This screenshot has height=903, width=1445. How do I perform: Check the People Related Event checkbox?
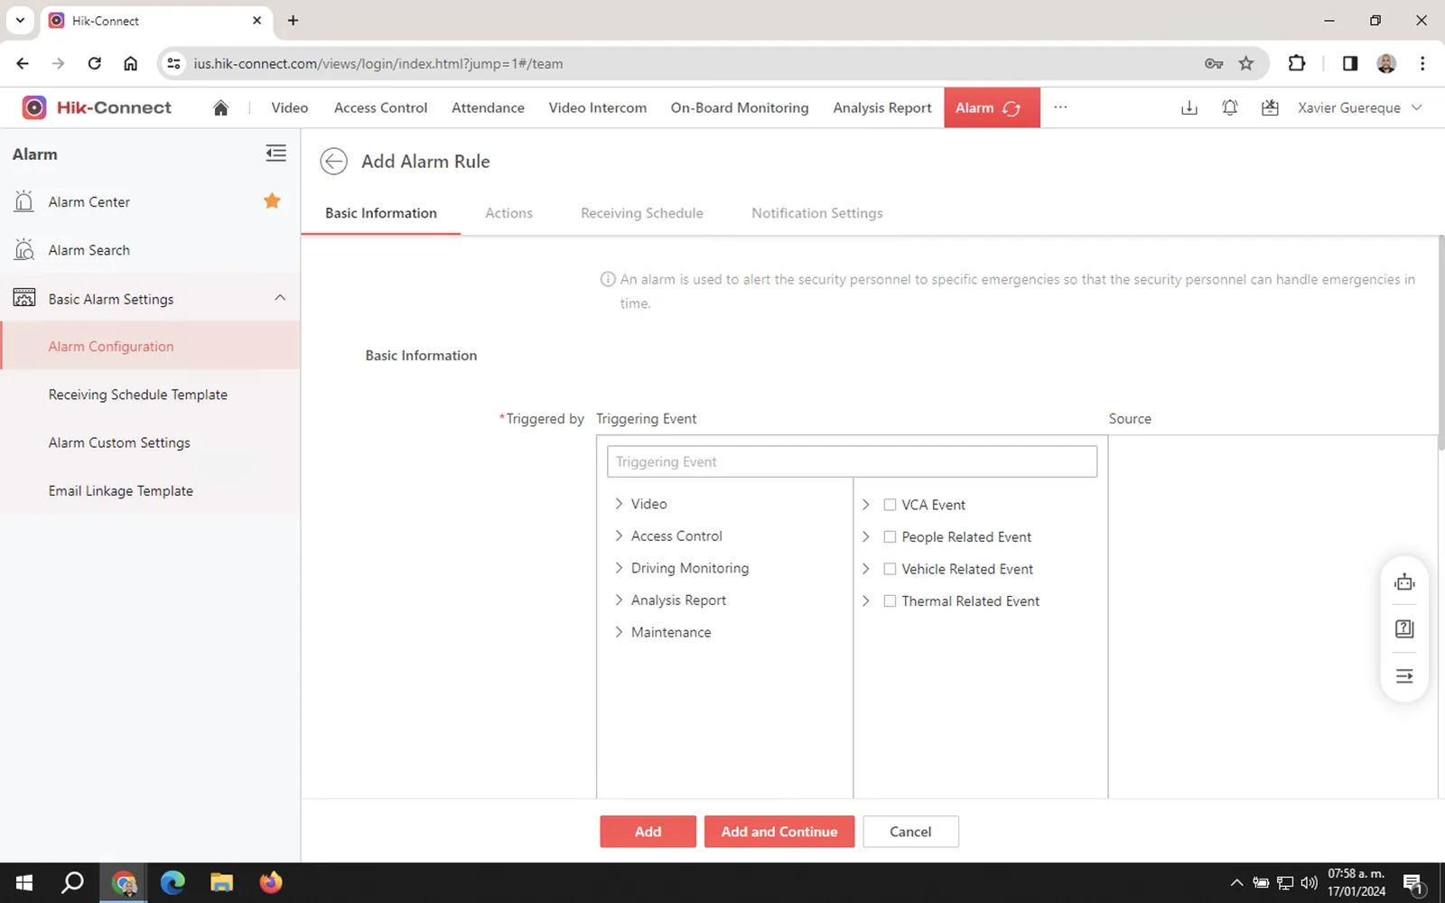pos(890,536)
